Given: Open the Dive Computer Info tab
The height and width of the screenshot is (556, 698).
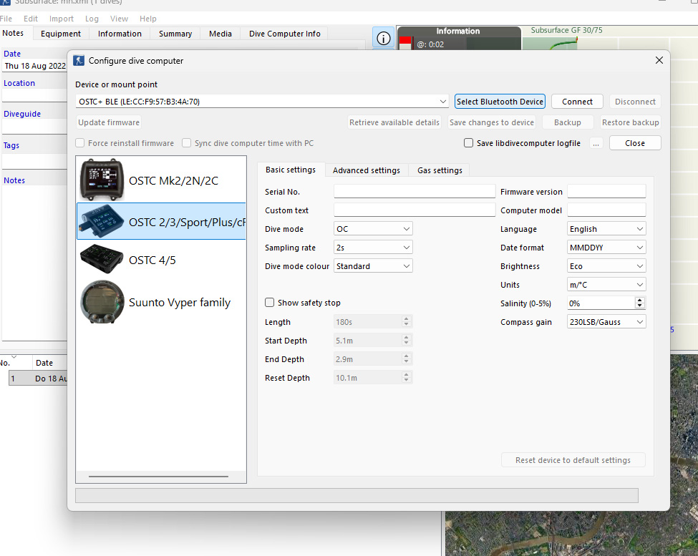Looking at the screenshot, I should (284, 34).
